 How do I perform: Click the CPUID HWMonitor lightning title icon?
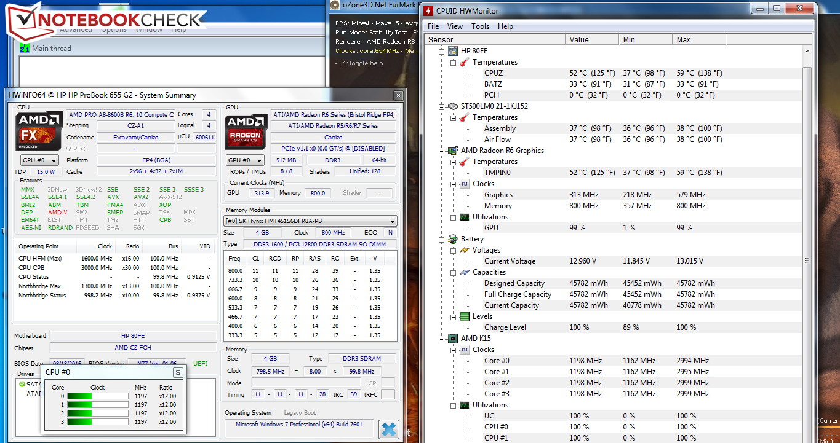tap(428, 10)
